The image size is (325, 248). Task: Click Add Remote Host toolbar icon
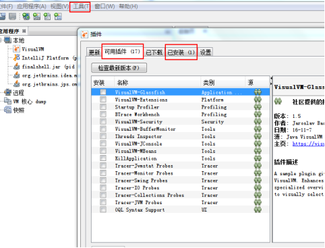coord(26,16)
